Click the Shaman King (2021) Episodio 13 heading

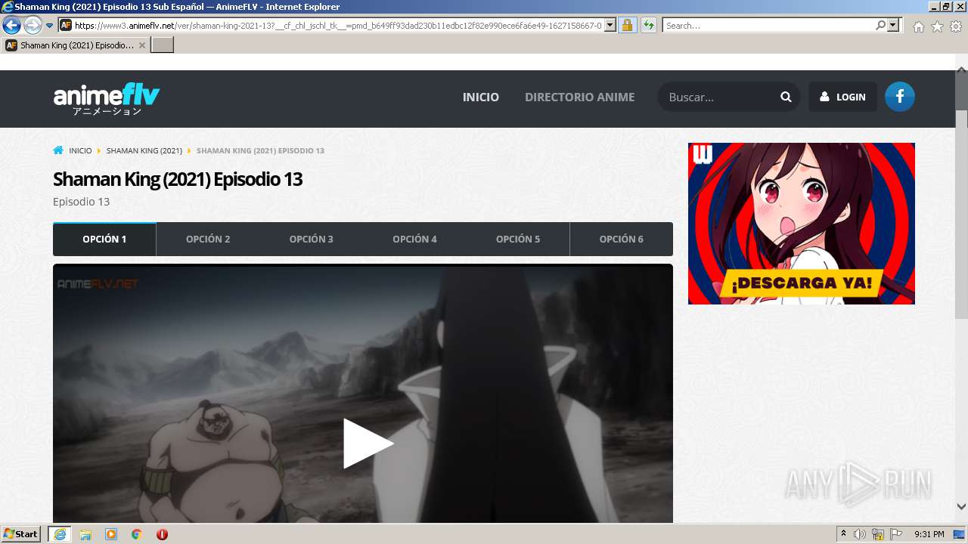tap(178, 180)
